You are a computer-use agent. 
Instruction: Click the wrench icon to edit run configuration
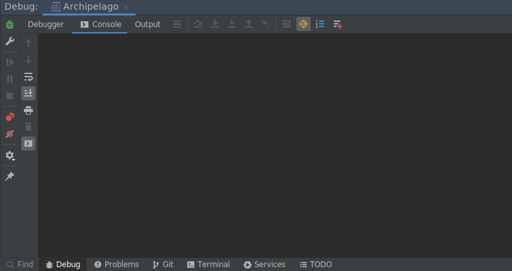10,41
